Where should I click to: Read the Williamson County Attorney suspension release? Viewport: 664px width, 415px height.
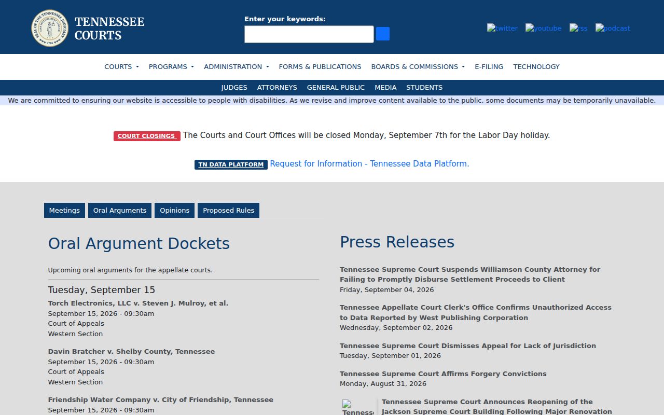click(x=470, y=274)
